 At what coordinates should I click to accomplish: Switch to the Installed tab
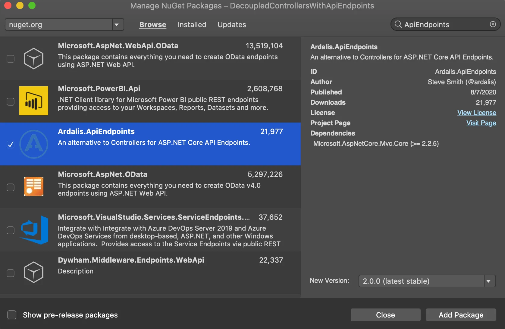192,25
